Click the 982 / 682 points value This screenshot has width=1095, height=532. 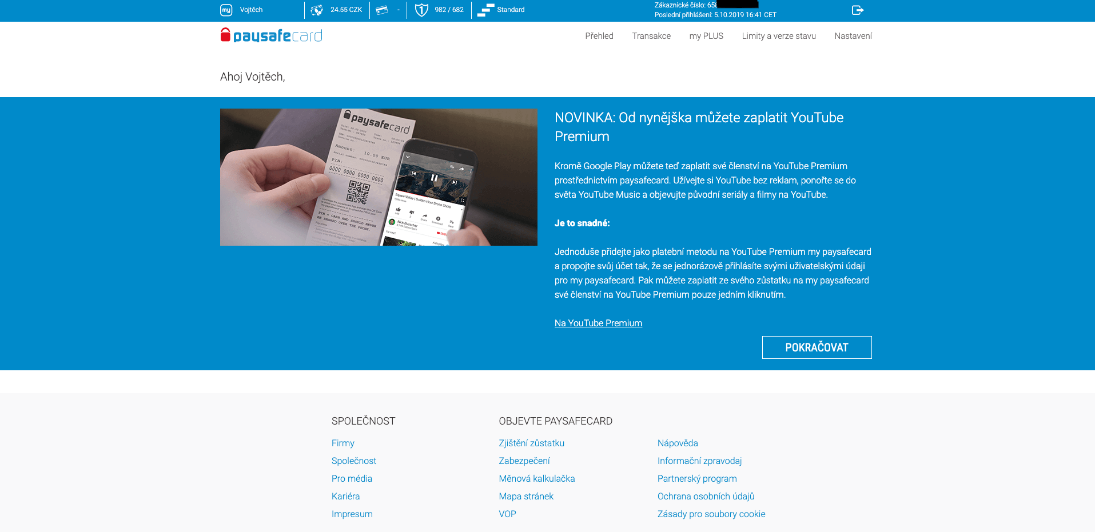(x=449, y=10)
